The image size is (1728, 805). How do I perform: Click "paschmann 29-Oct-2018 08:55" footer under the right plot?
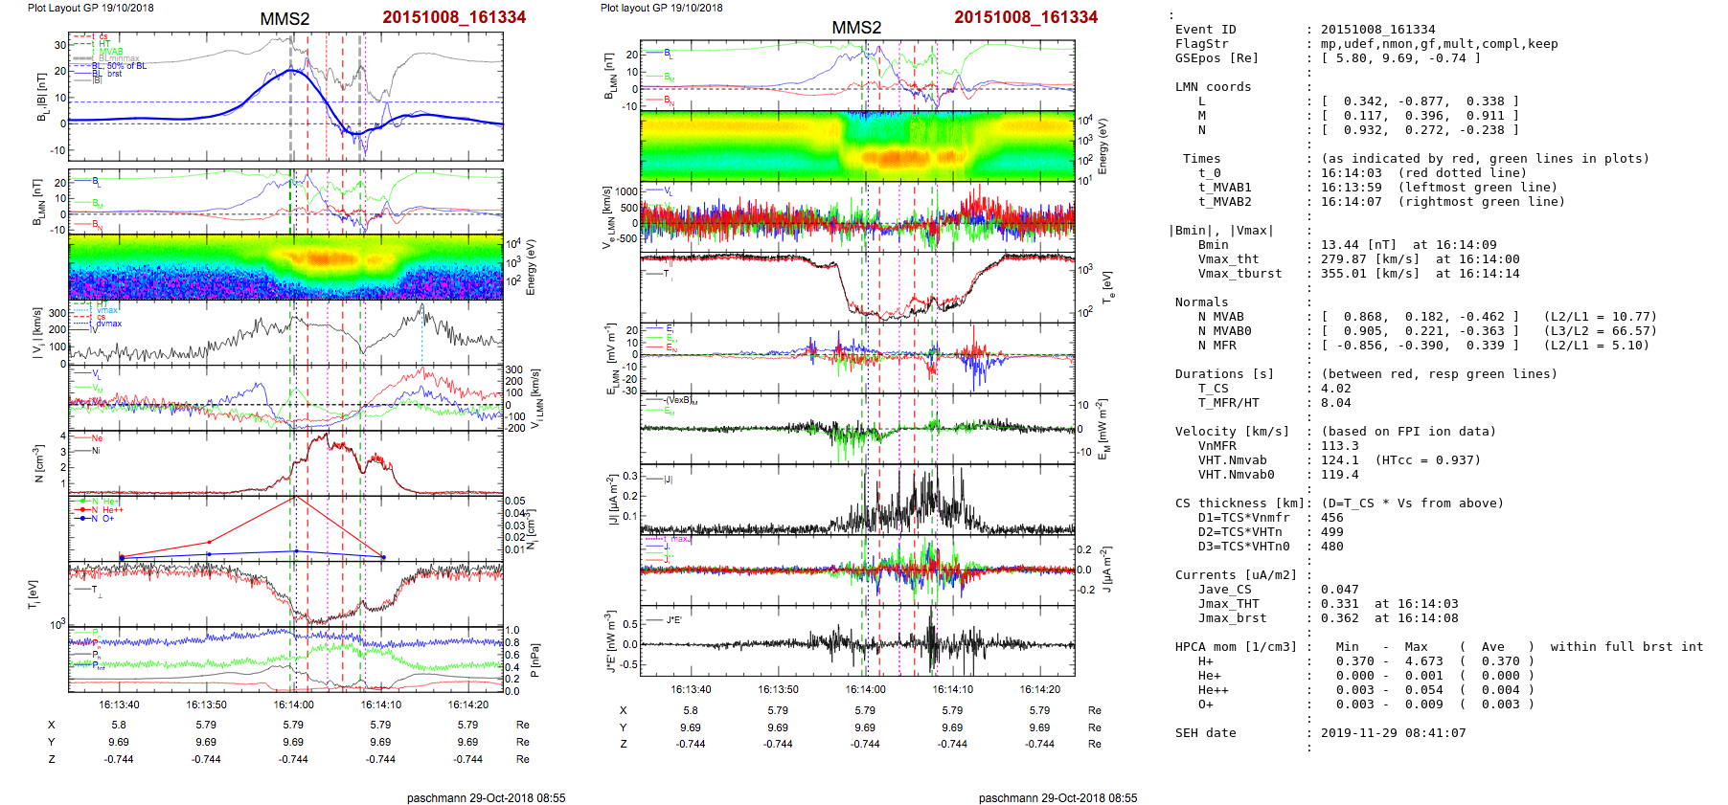1057,797
